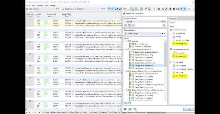
Task: Click the Tables tree scroll-down arrow
Action: coord(165,100)
